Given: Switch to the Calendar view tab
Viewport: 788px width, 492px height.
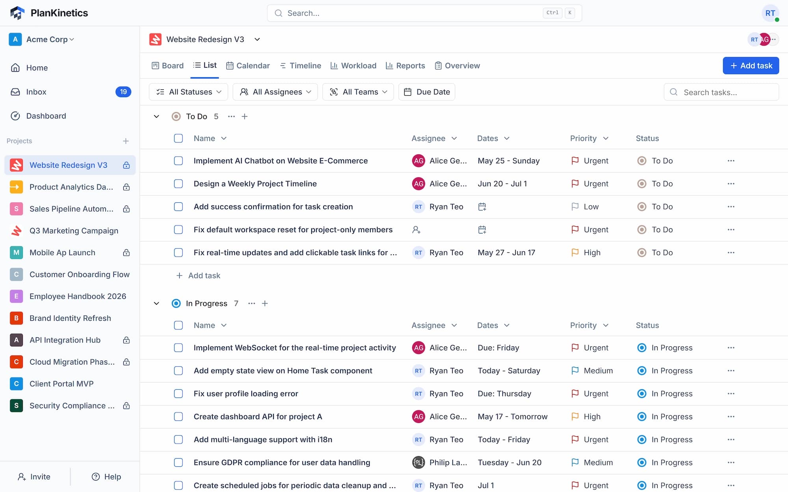Looking at the screenshot, I should pyautogui.click(x=248, y=66).
